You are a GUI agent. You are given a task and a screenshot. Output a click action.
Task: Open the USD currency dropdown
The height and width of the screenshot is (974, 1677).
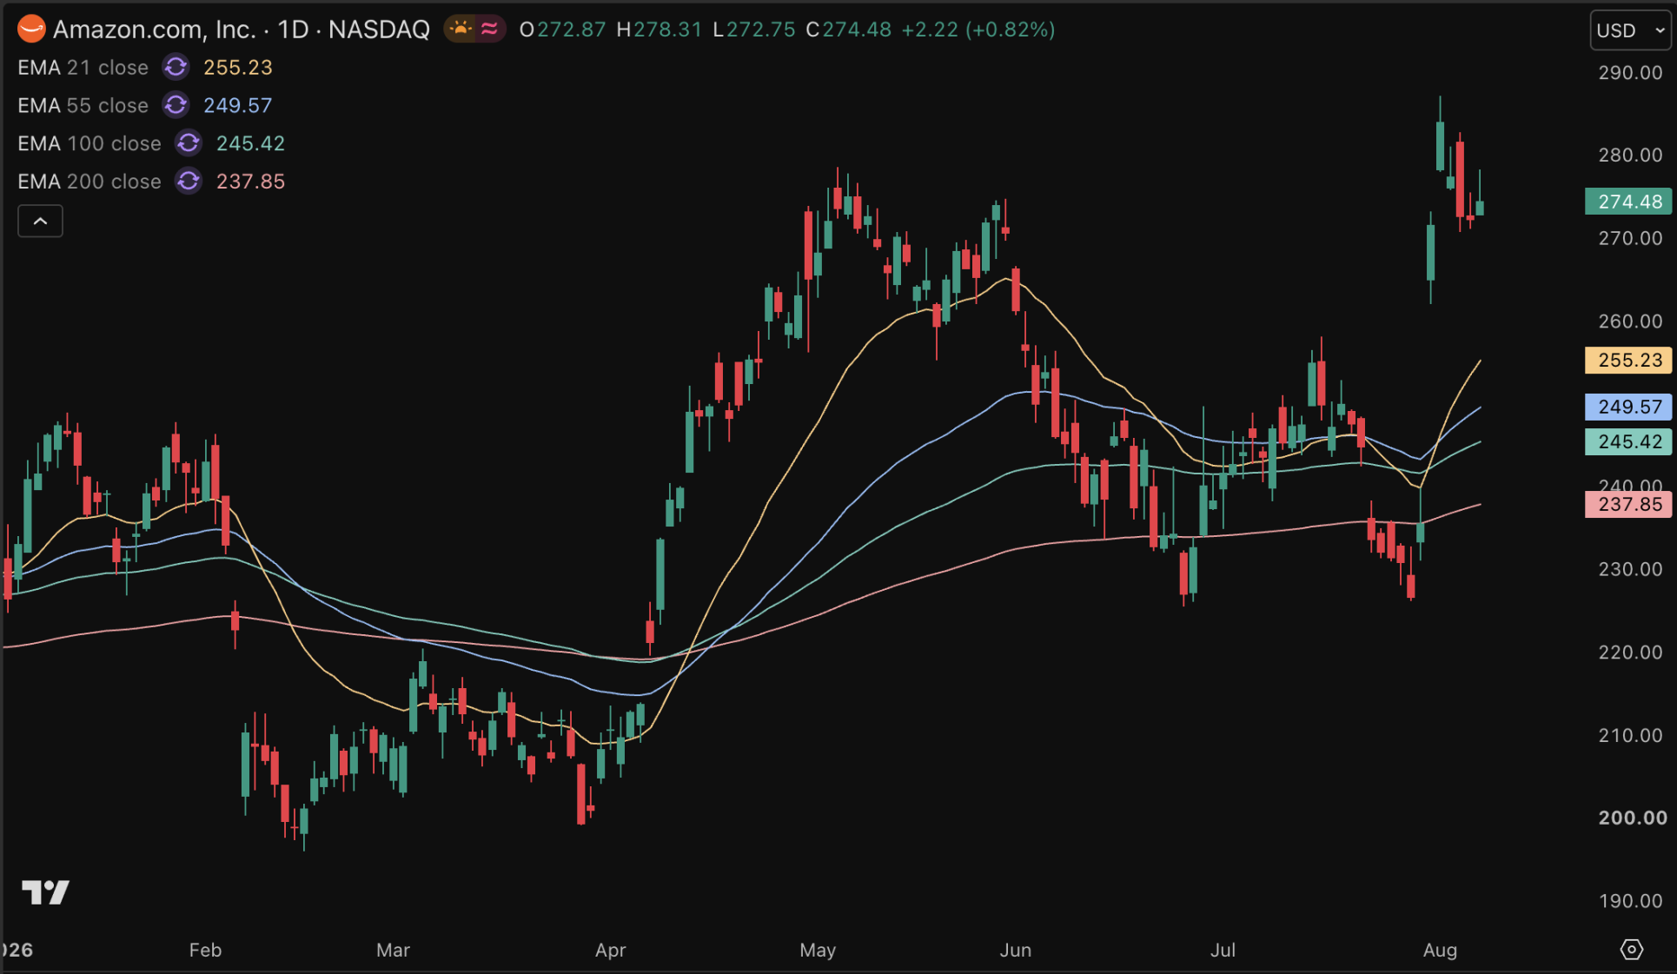tap(1630, 30)
